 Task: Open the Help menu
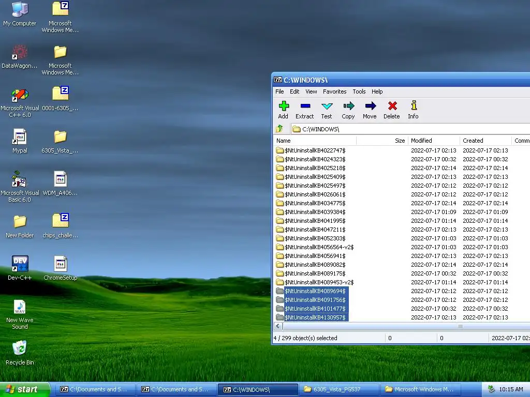[377, 91]
